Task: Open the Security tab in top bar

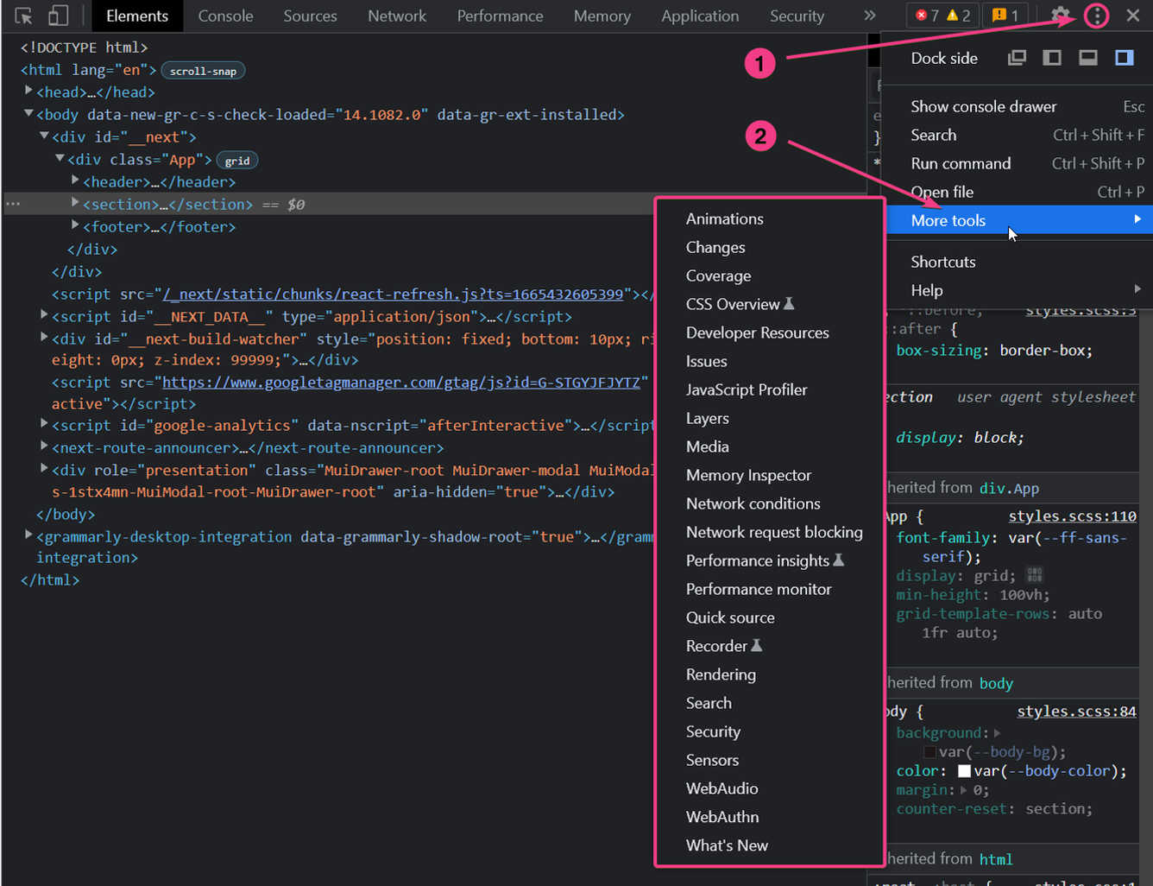Action: (x=797, y=16)
